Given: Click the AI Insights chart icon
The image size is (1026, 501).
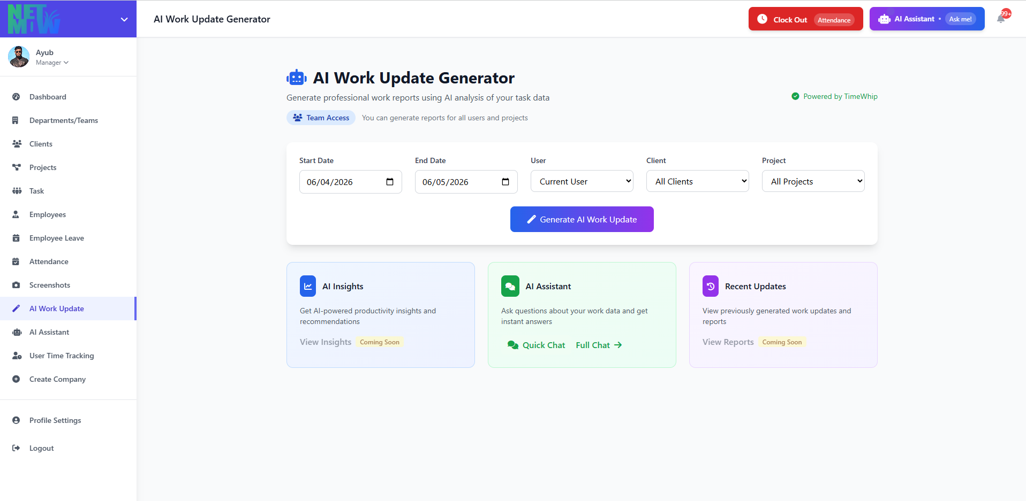Looking at the screenshot, I should point(308,286).
